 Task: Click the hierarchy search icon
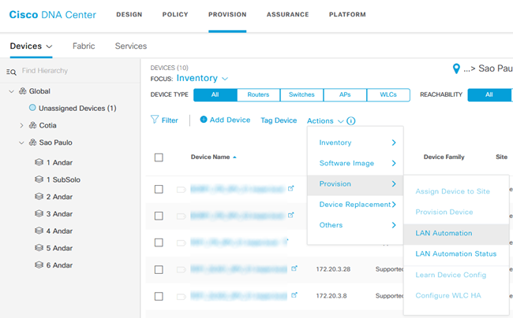(x=11, y=72)
